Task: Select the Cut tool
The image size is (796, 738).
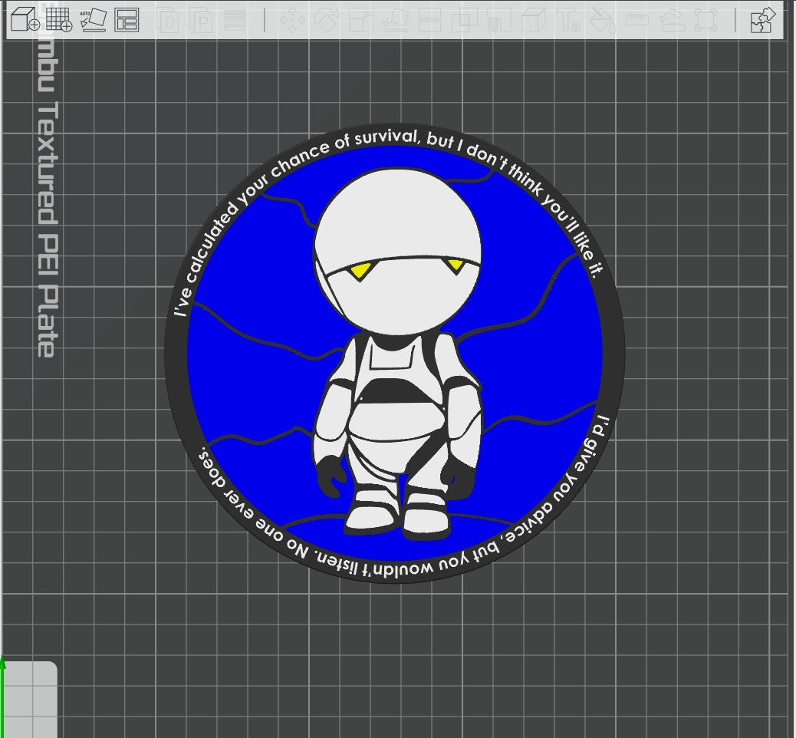Action: (429, 20)
